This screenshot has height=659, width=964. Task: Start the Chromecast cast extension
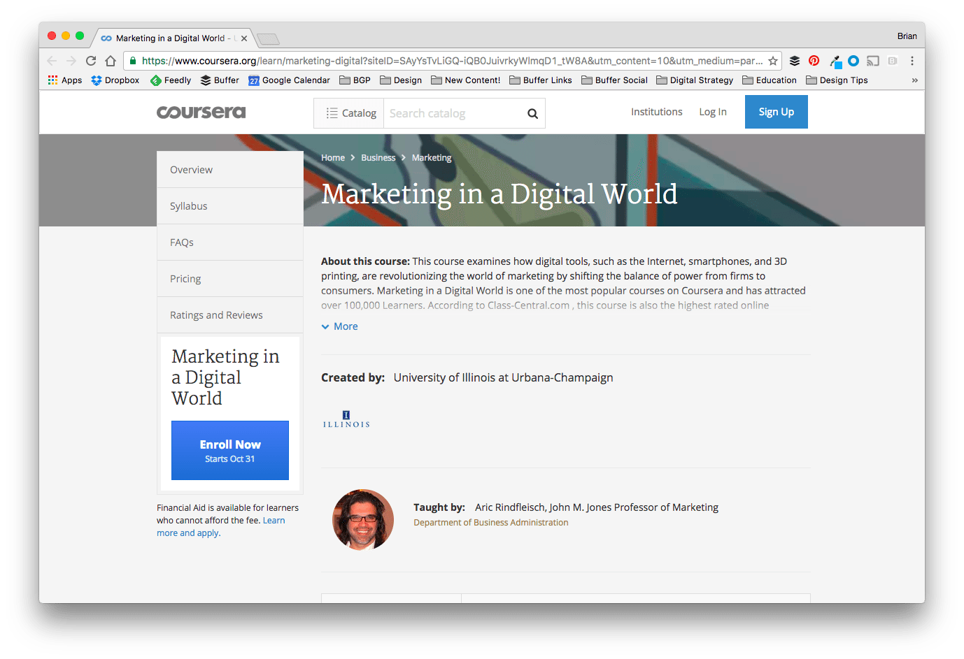pyautogui.click(x=872, y=61)
